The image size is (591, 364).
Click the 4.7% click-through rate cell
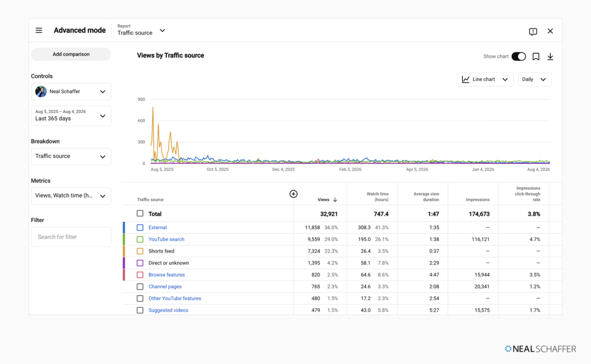point(534,240)
